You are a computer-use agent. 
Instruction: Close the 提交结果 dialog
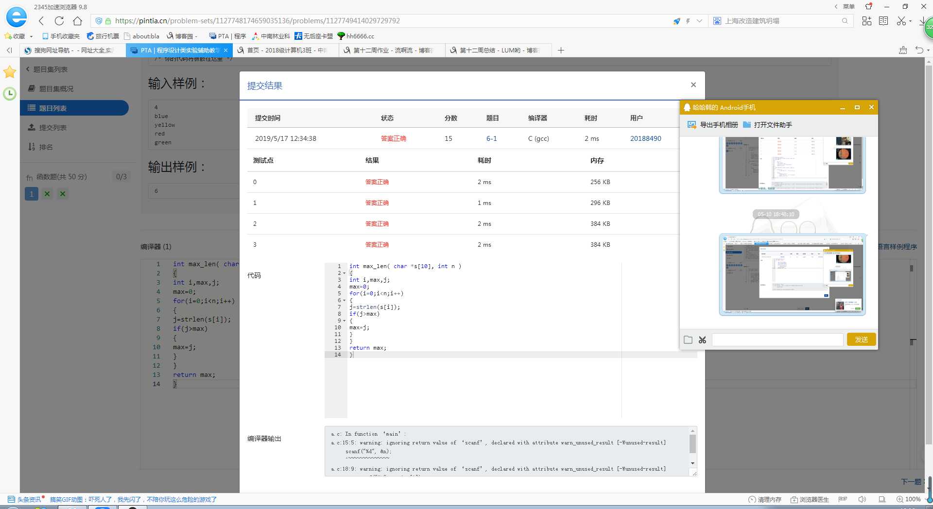click(x=693, y=85)
